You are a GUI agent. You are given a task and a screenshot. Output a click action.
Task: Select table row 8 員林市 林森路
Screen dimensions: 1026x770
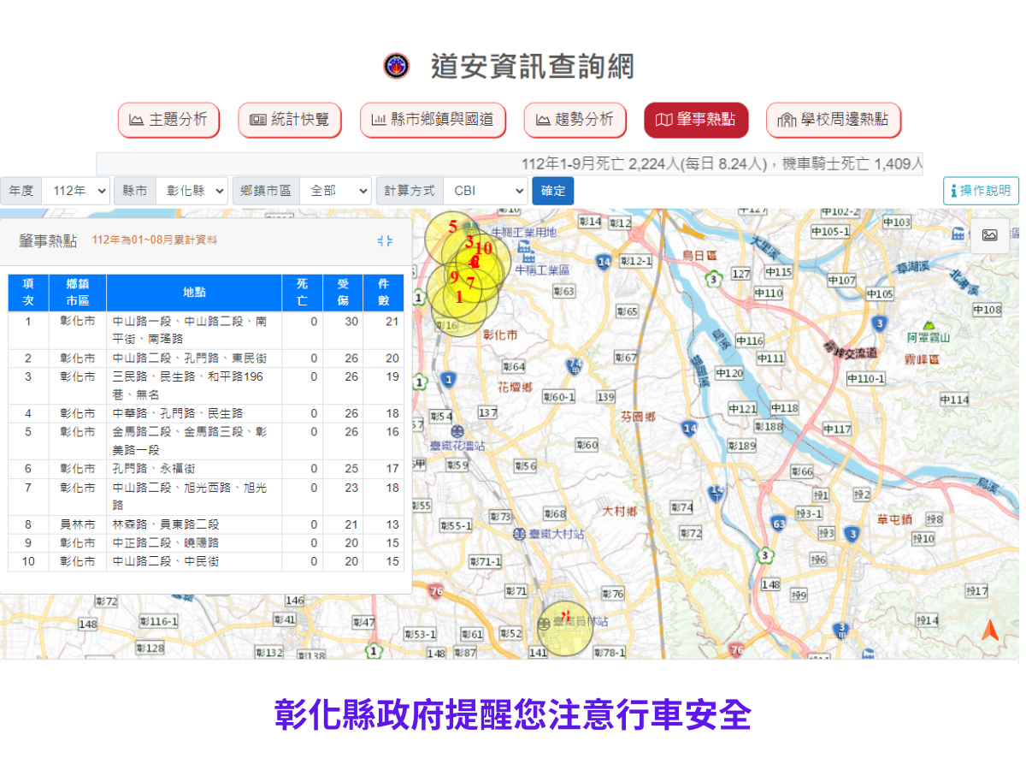(x=205, y=524)
